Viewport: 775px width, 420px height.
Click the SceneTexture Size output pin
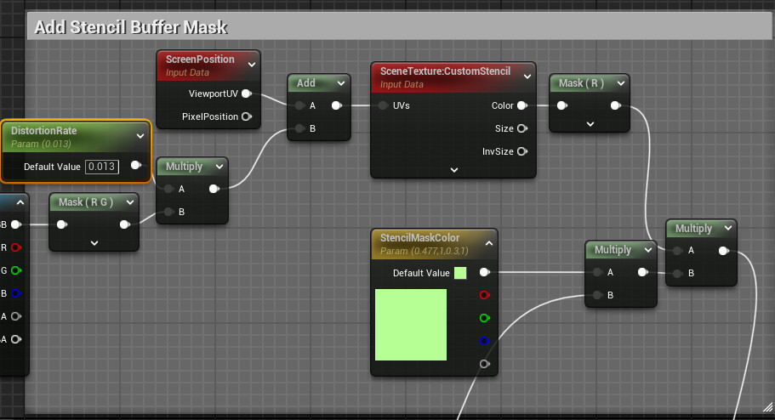point(522,128)
